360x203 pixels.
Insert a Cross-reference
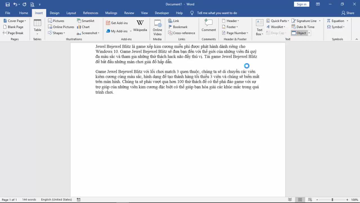(182, 33)
